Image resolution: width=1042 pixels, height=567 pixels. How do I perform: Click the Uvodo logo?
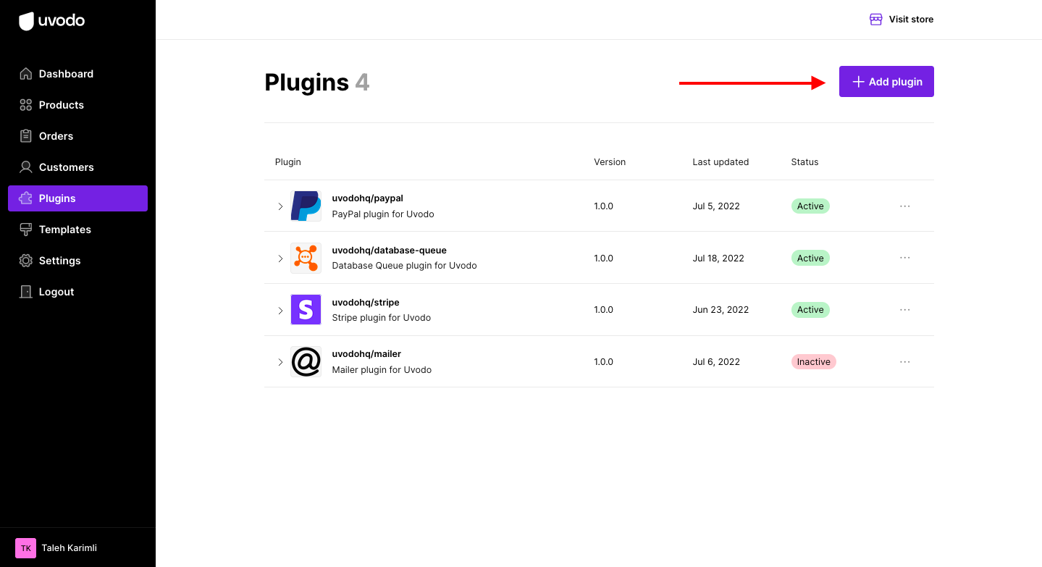click(51, 21)
